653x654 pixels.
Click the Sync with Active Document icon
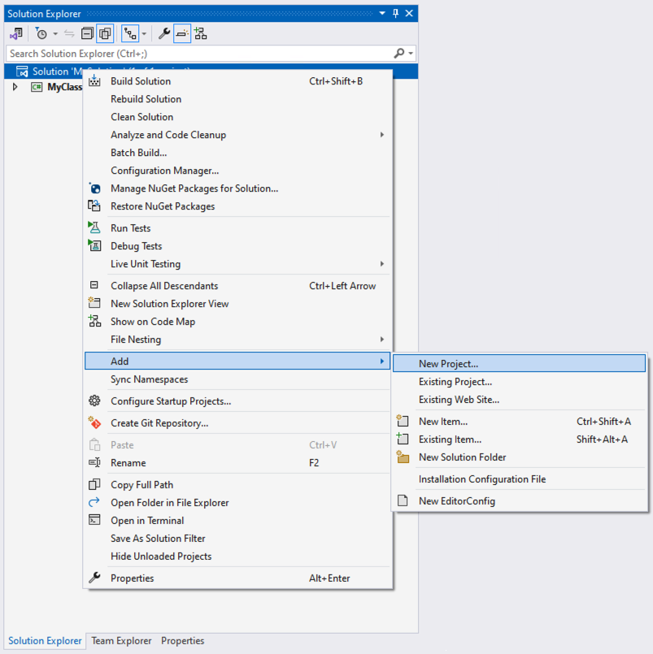(69, 33)
